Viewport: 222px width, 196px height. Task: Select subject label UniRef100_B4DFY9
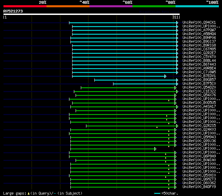(x=199, y=187)
